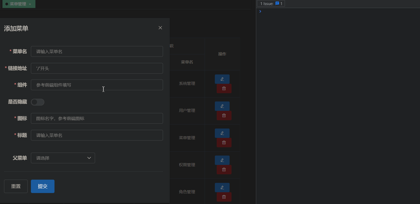
Task: Enable the 是否隐藏 hide switch
Action: 37,102
